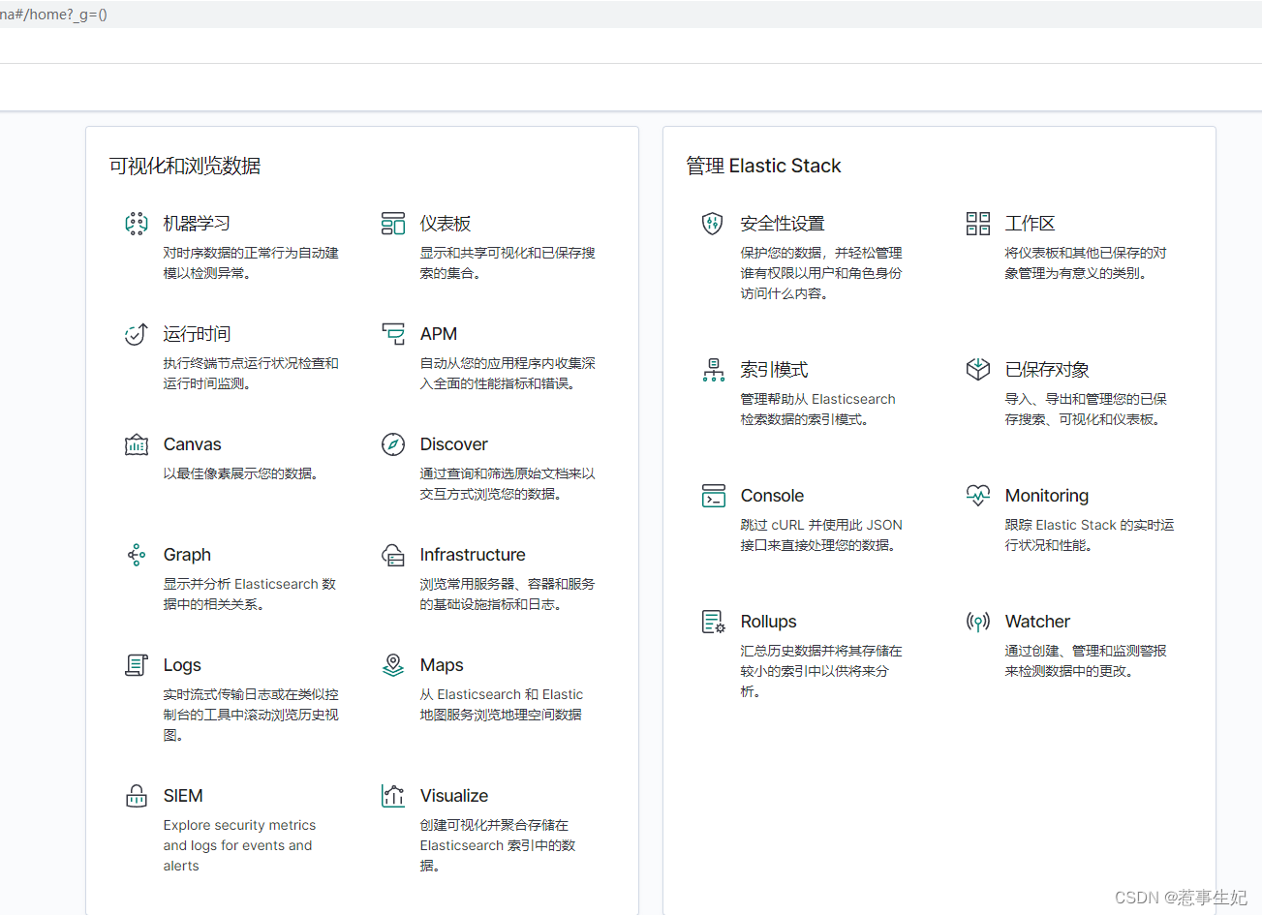Click description starting with 汇总历史数据

click(x=821, y=671)
